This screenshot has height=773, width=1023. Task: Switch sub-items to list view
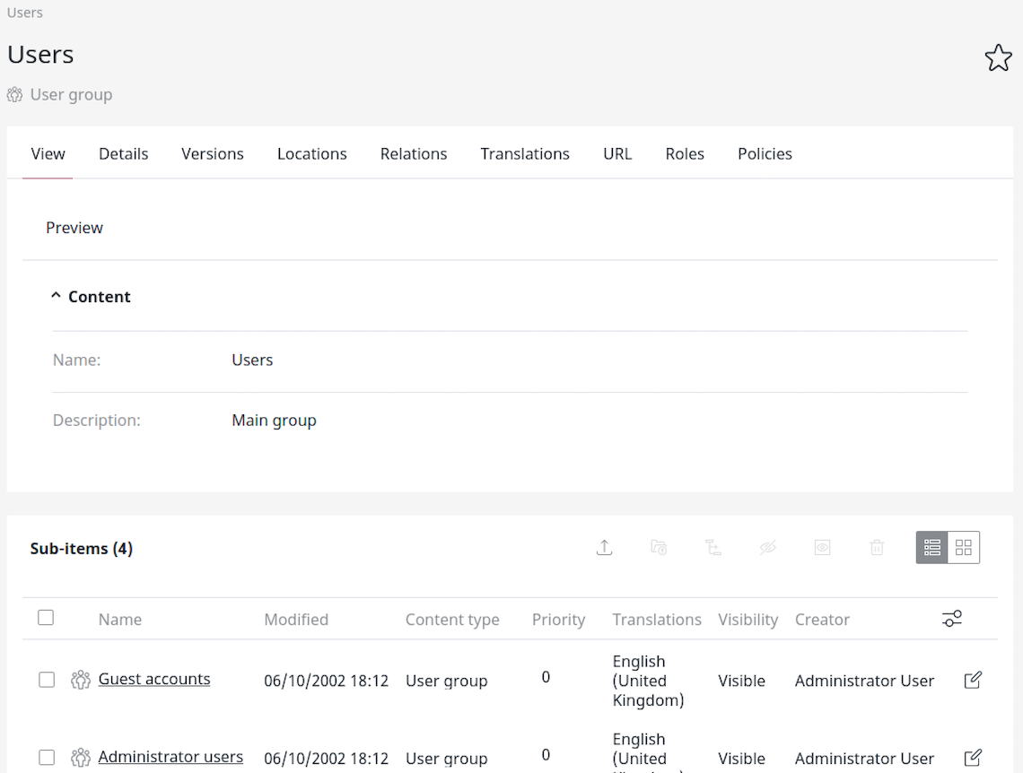[x=931, y=548]
